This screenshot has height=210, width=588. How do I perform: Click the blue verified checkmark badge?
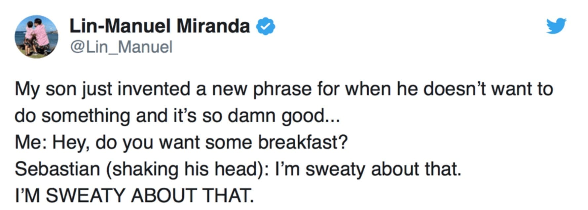[266, 27]
